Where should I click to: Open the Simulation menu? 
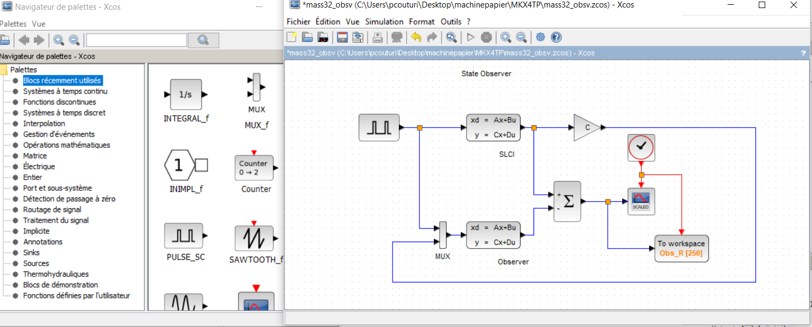[384, 22]
